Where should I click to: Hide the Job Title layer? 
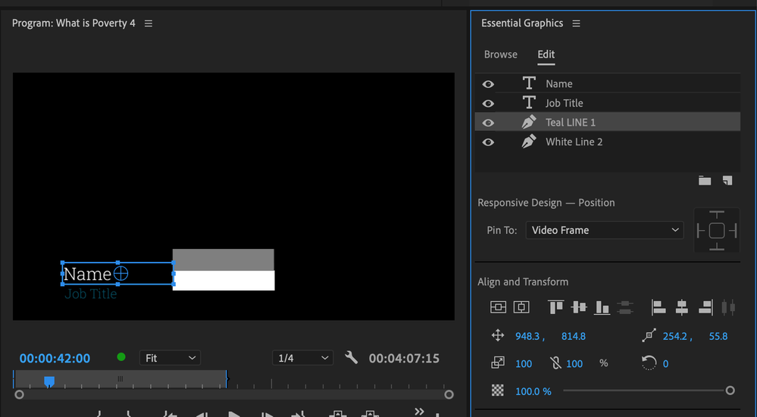coord(488,103)
